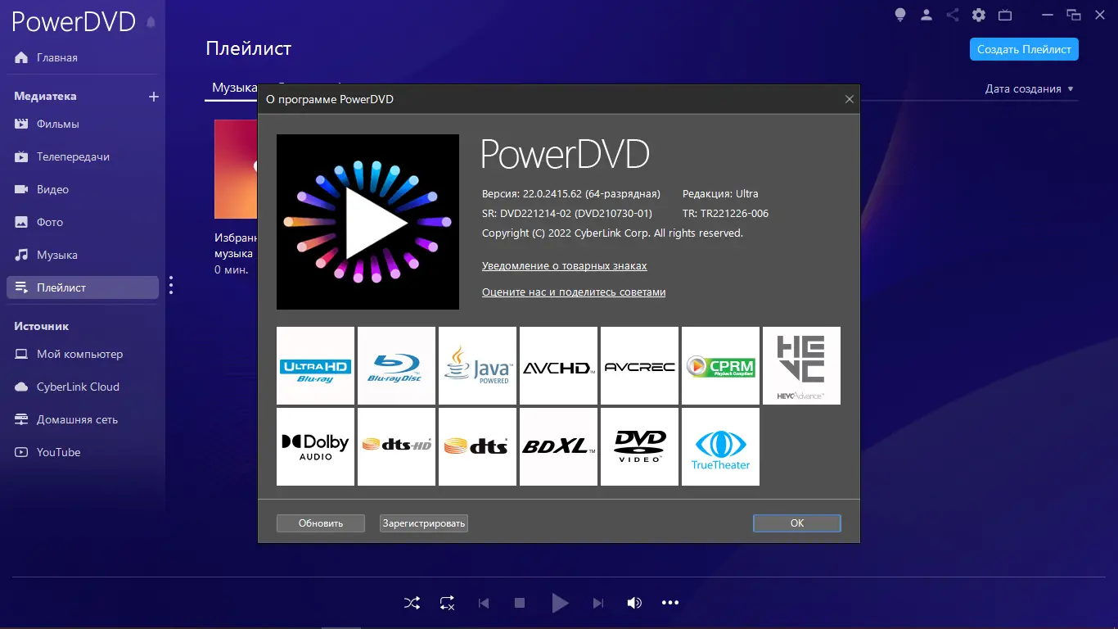1118x629 pixels.
Task: Expand the Дата создания sort dropdown
Action: [x=1029, y=88]
